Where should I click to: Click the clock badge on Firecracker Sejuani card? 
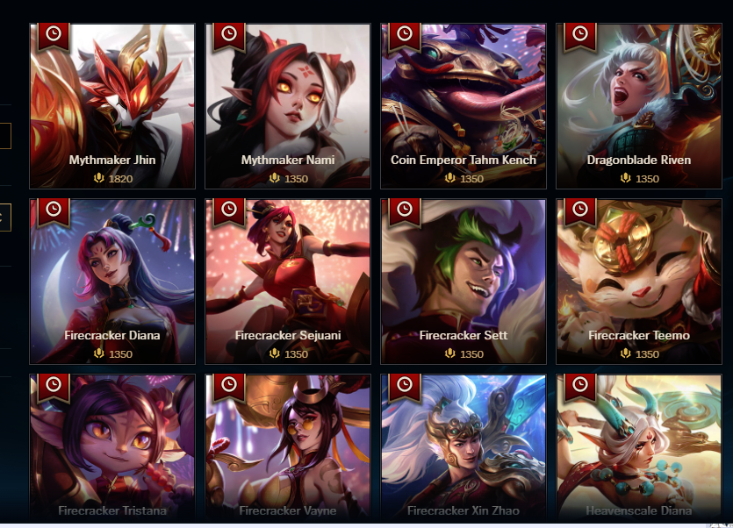229,211
